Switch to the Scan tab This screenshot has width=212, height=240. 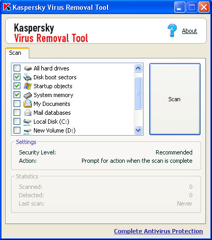pyautogui.click(x=15, y=53)
